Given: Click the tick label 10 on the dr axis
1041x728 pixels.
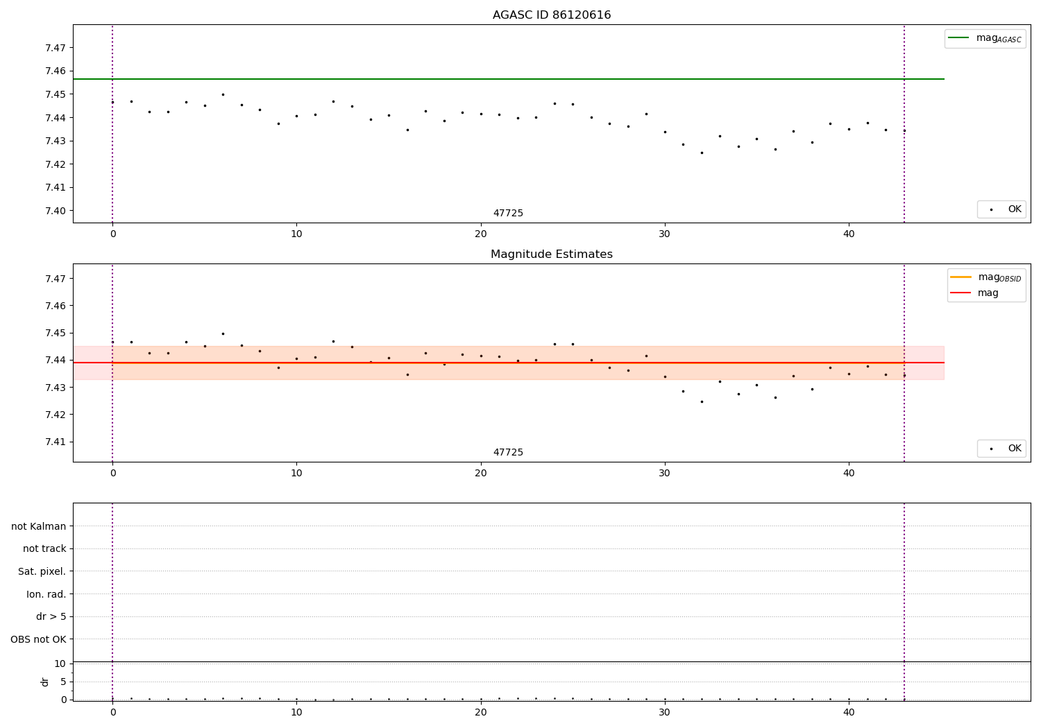Looking at the screenshot, I should [x=60, y=664].
